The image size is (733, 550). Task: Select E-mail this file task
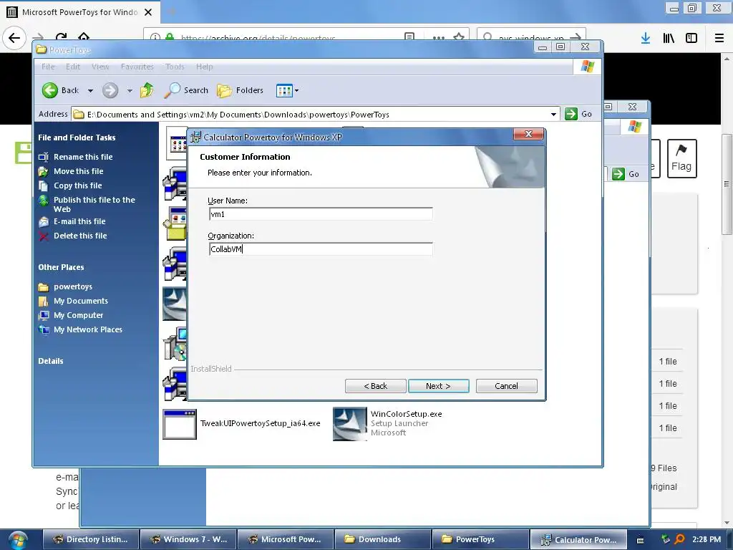[79, 221]
